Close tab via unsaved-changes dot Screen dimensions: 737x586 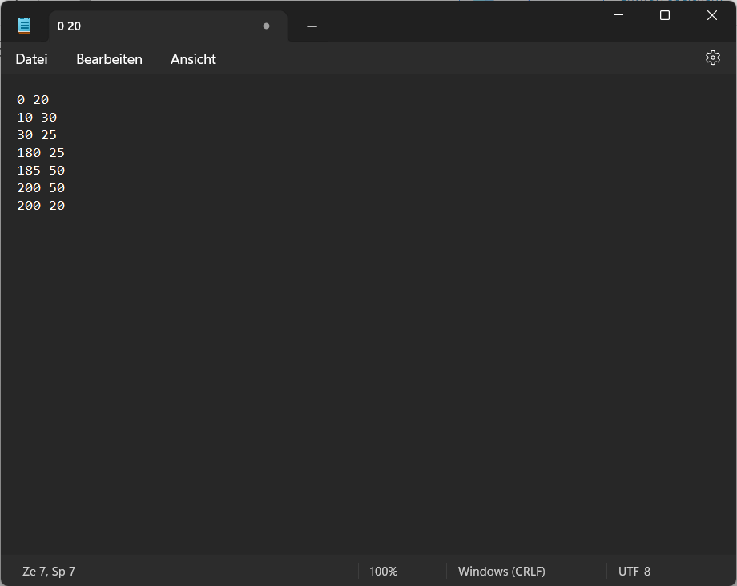266,26
